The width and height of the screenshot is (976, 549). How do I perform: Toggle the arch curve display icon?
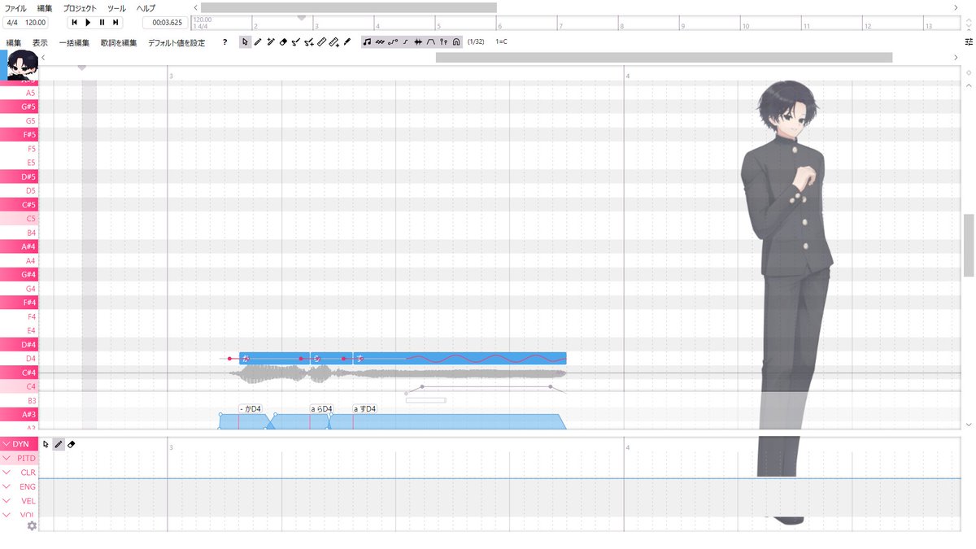point(431,41)
